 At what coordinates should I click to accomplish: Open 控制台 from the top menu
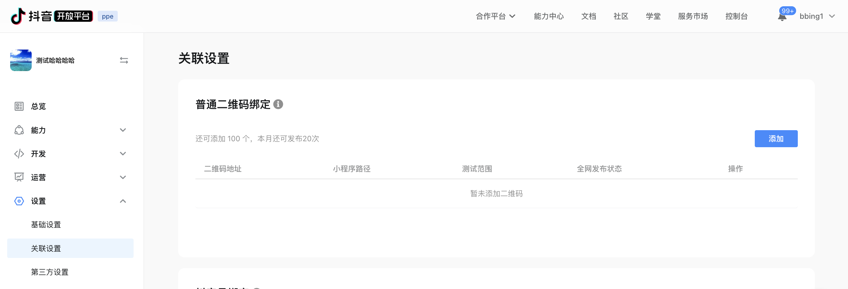pos(736,16)
